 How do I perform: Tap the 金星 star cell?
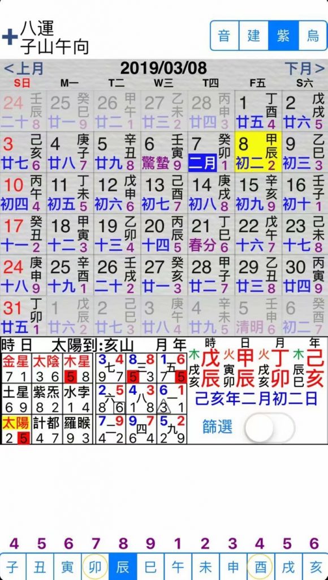pyautogui.click(x=16, y=369)
